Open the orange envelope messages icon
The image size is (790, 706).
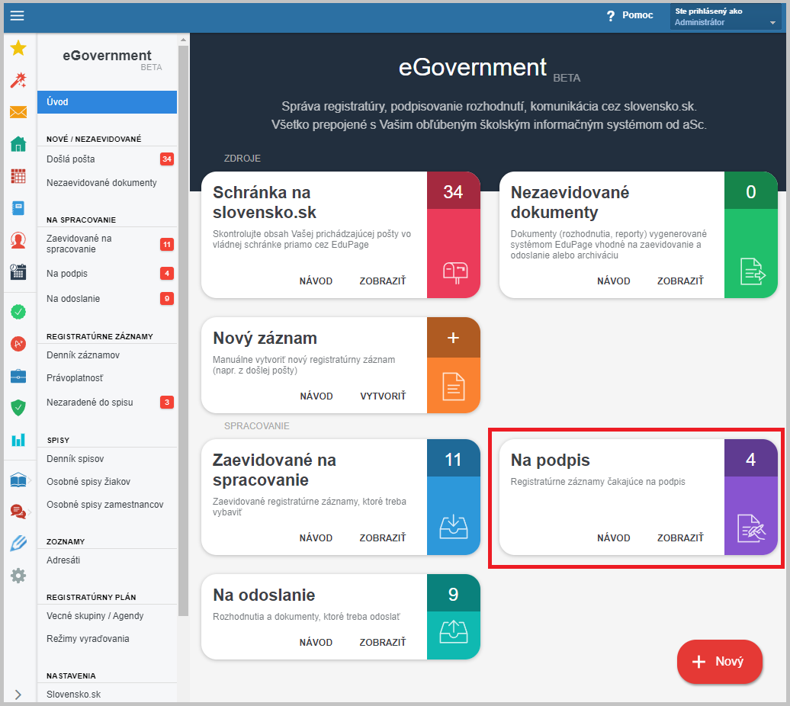pos(18,112)
